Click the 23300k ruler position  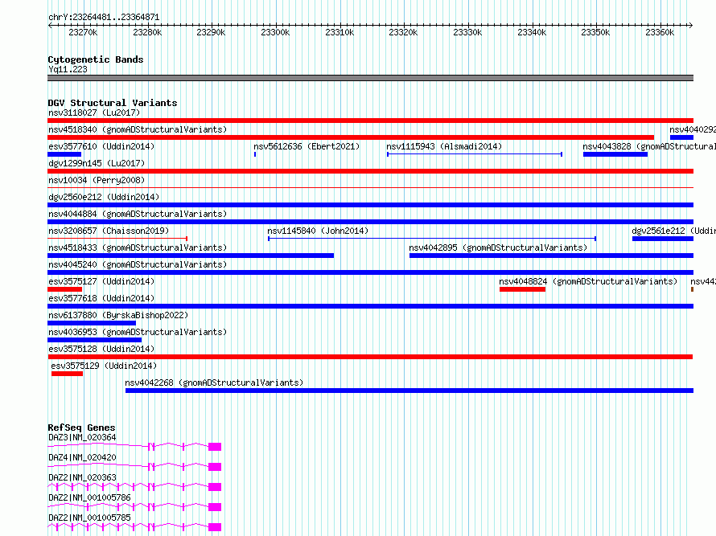tap(275, 32)
